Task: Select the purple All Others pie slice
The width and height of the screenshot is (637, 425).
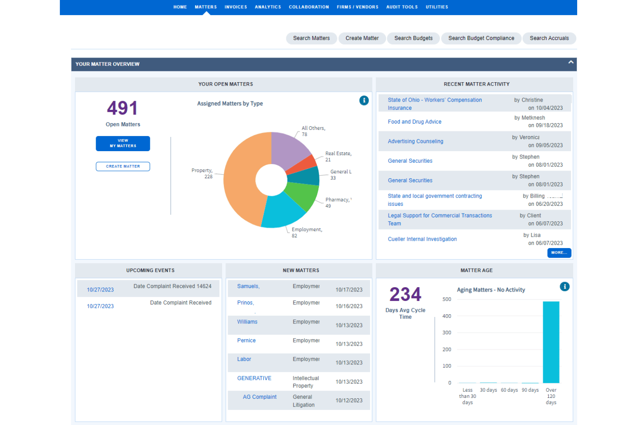Action: pyautogui.click(x=288, y=149)
